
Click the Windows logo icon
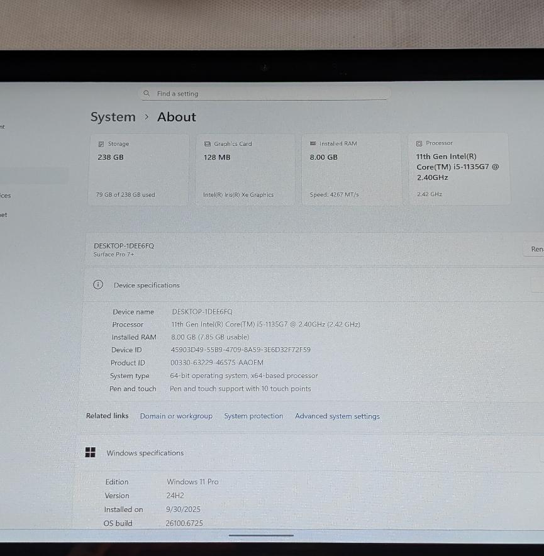tap(91, 453)
